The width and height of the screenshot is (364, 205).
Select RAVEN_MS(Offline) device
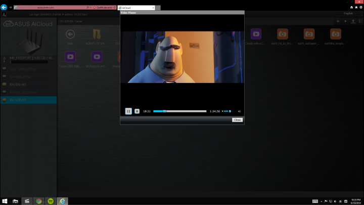(28, 92)
